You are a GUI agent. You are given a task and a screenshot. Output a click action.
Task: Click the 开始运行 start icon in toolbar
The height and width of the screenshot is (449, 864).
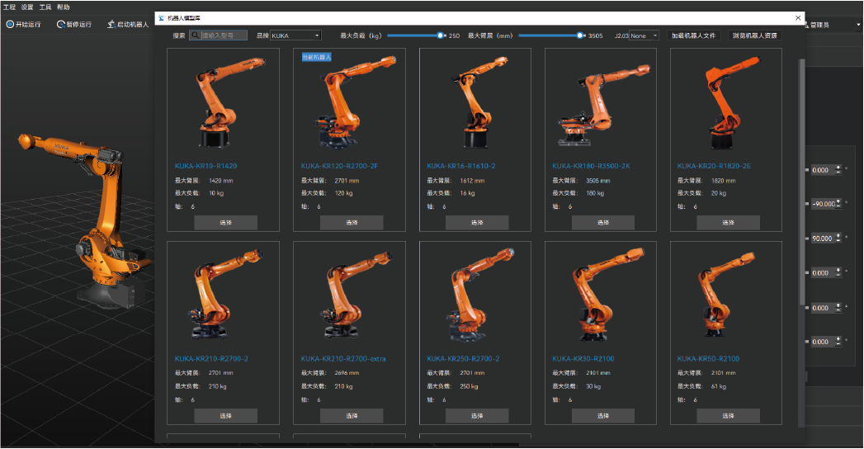(x=10, y=24)
